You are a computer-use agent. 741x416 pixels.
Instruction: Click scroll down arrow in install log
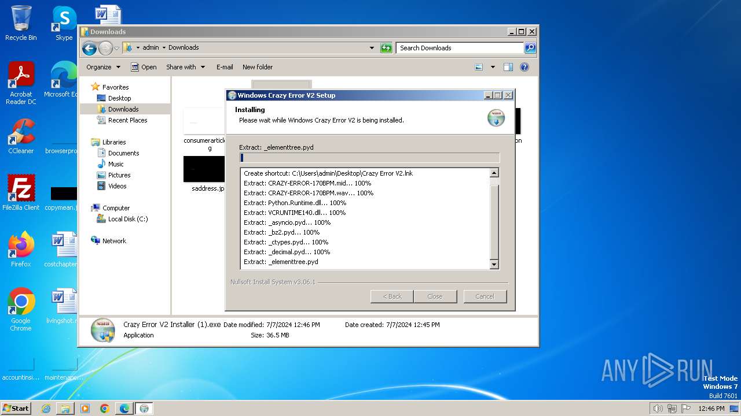pos(494,265)
